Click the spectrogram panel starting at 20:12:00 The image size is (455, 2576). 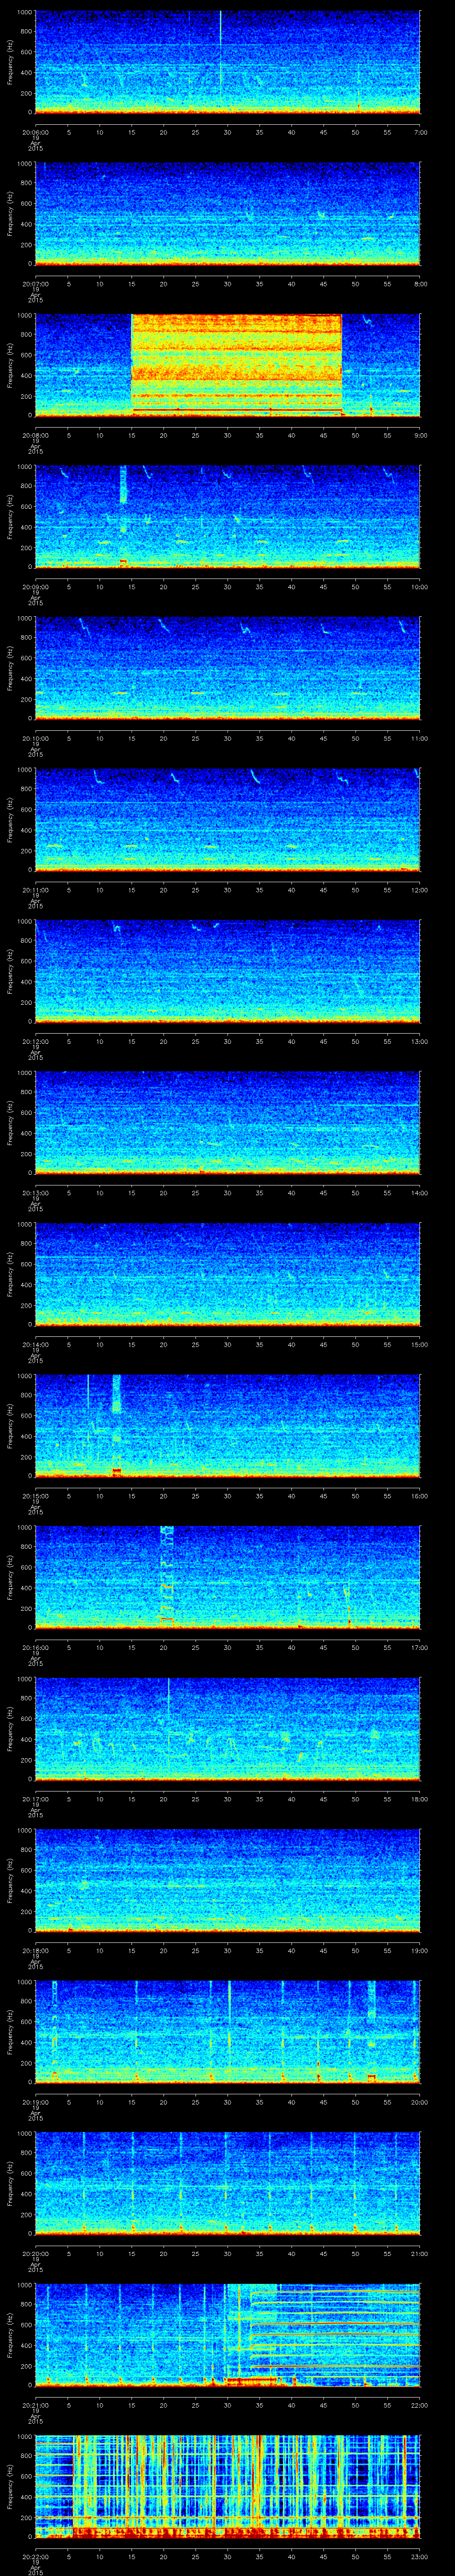(227, 971)
